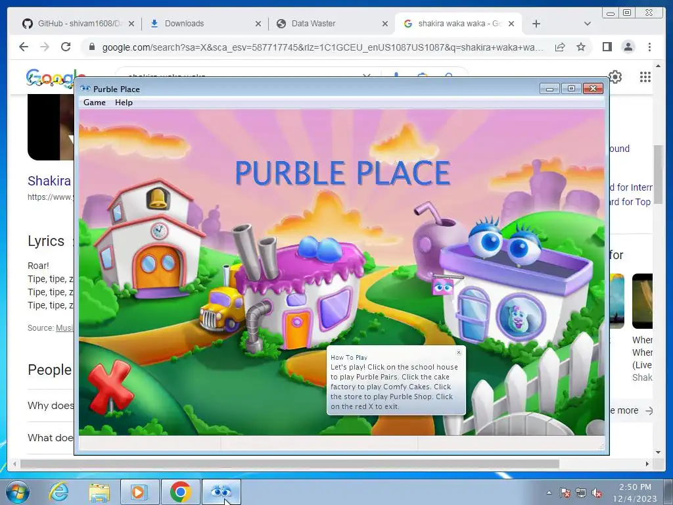Click the 'Lyrics' heading text
Viewport: 673px width, 505px height.
pos(46,241)
